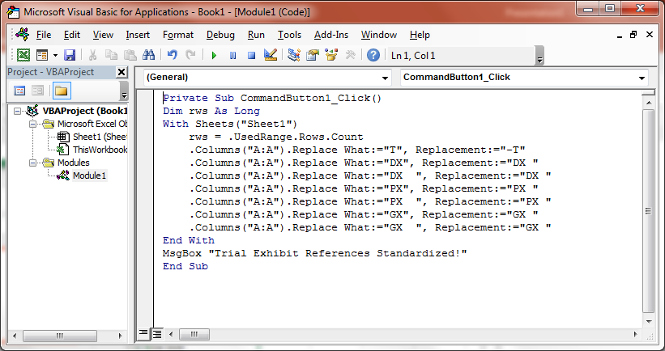Open Properties Window toolbar icon
The height and width of the screenshot is (351, 665).
312,55
